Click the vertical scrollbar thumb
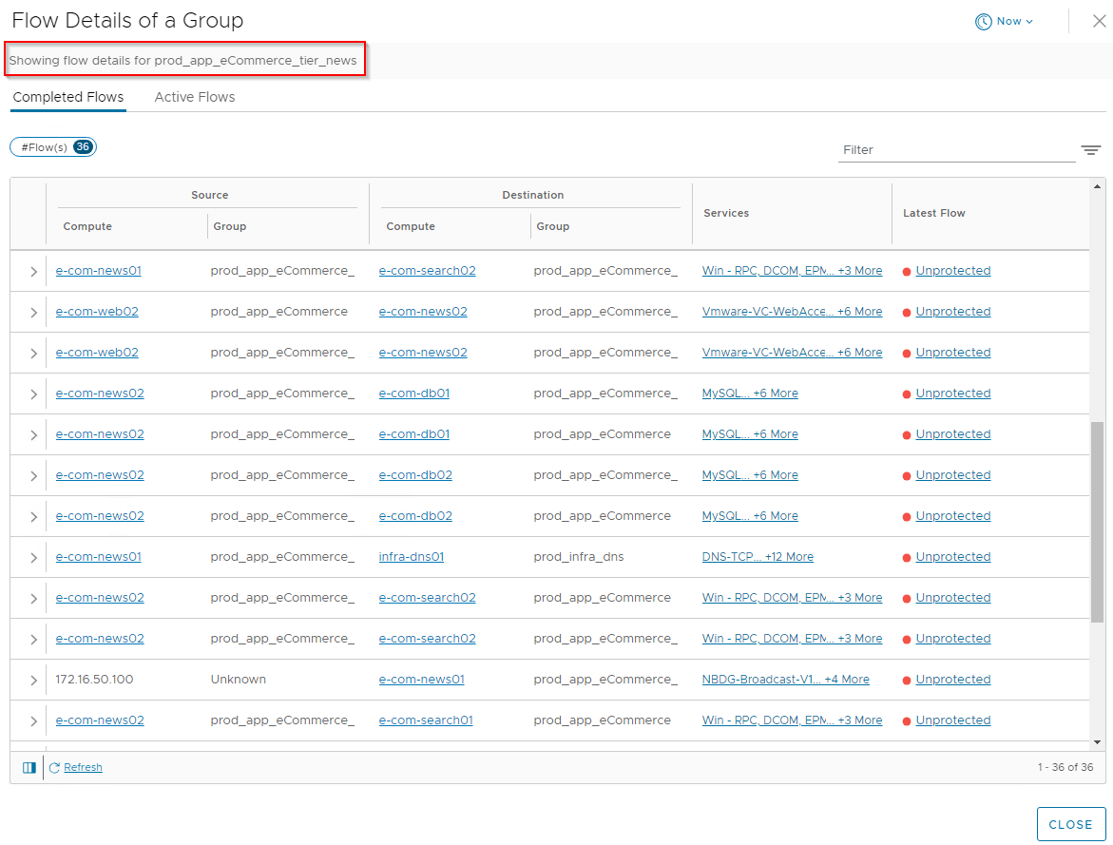This screenshot has width=1113, height=845. [x=1098, y=523]
